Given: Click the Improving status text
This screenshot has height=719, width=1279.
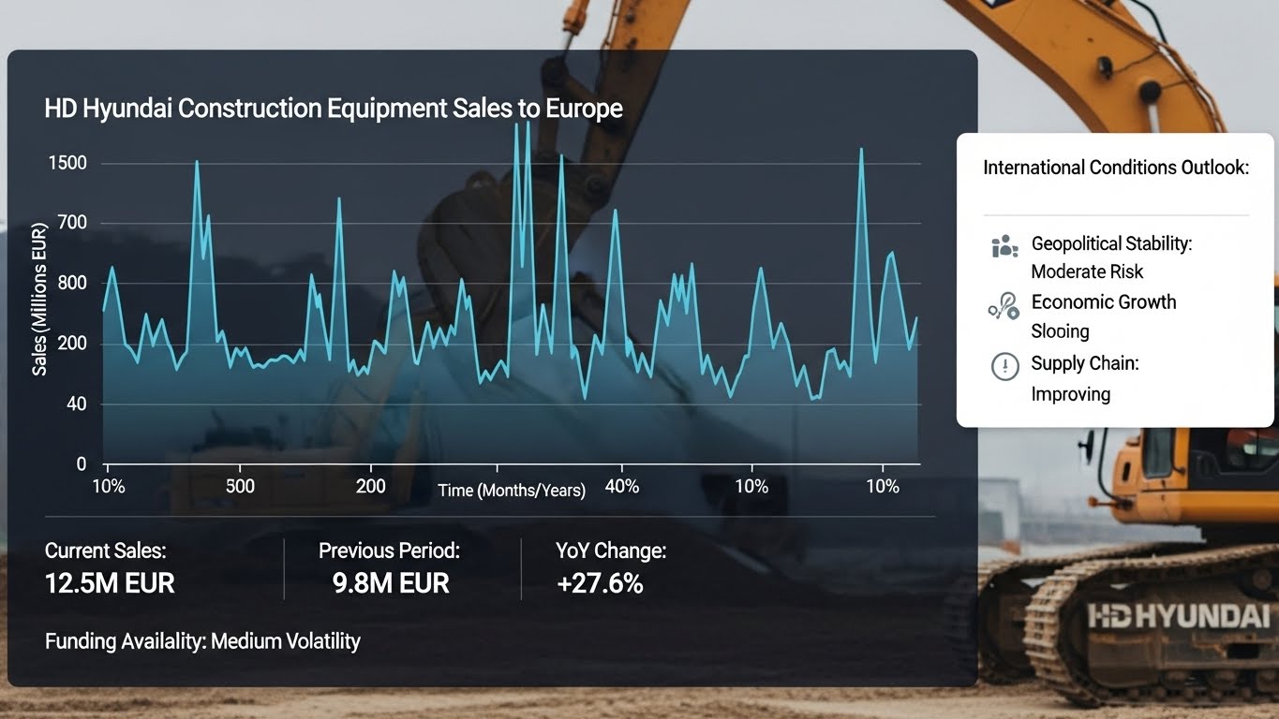Looking at the screenshot, I should point(1071,394).
